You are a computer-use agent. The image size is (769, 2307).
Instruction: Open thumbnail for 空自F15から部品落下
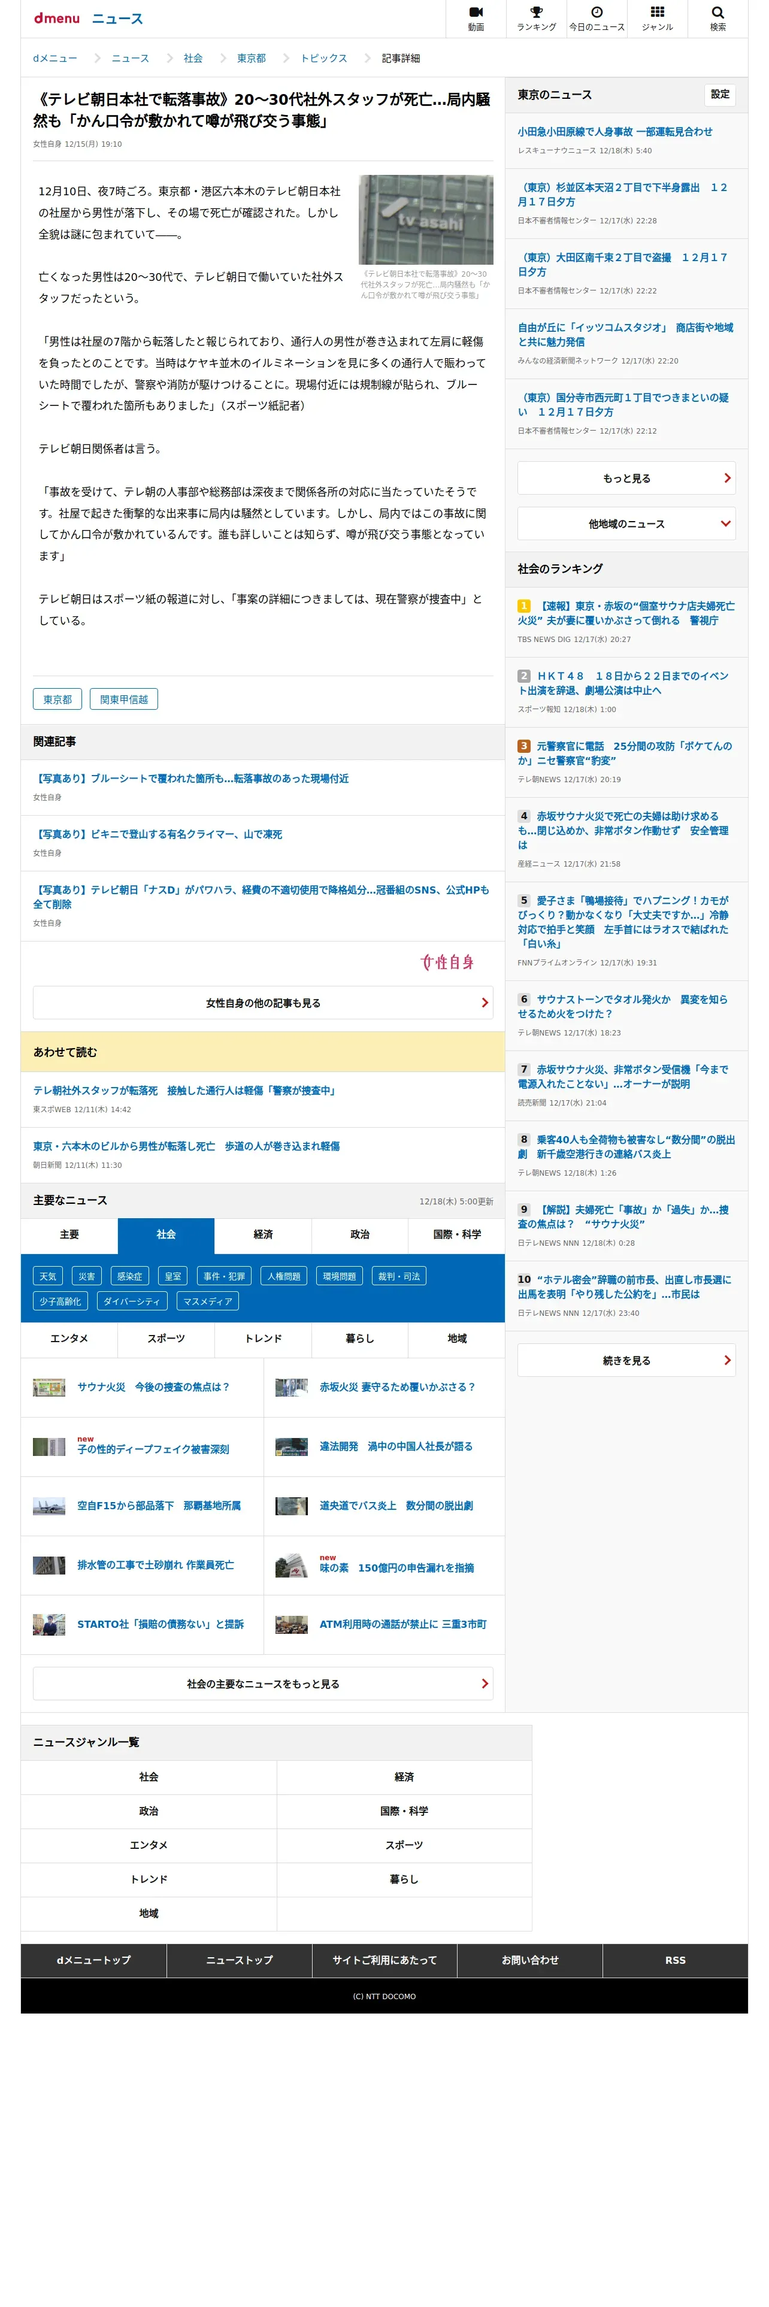pyautogui.click(x=49, y=1506)
